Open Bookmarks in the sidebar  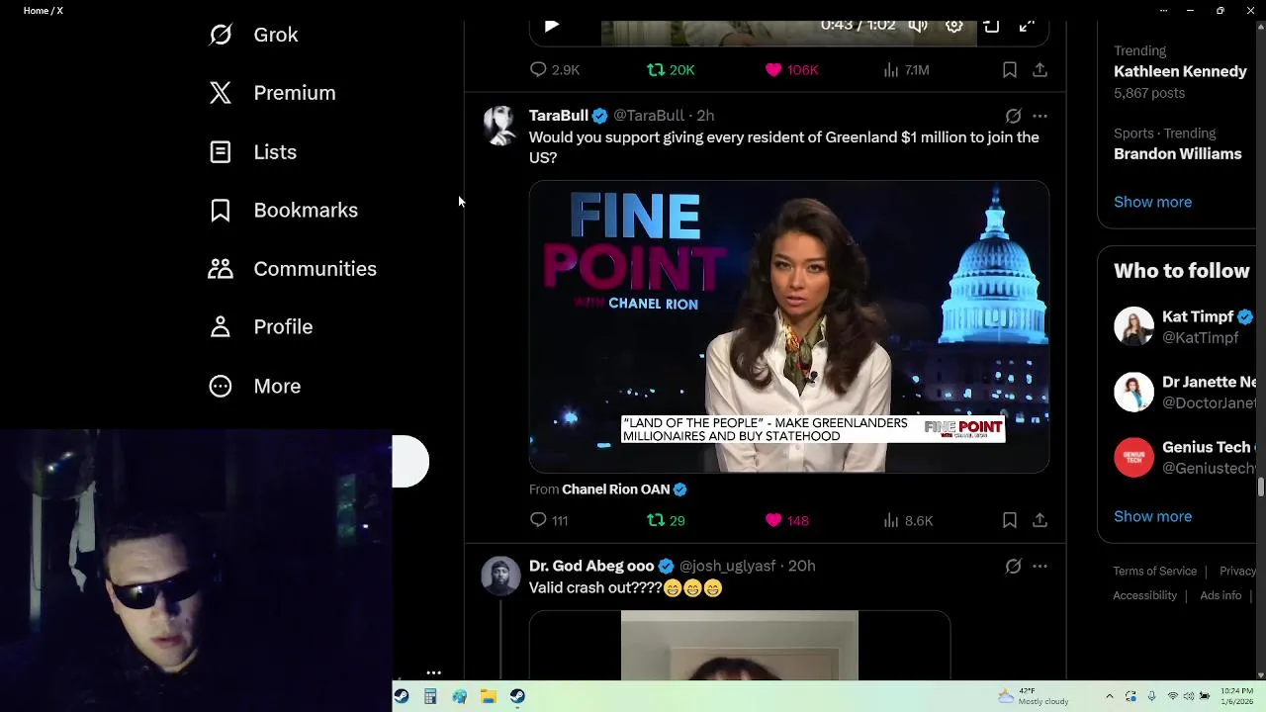[283, 211]
